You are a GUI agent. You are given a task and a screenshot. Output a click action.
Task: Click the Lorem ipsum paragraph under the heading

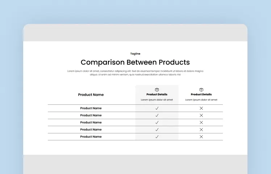135,73
